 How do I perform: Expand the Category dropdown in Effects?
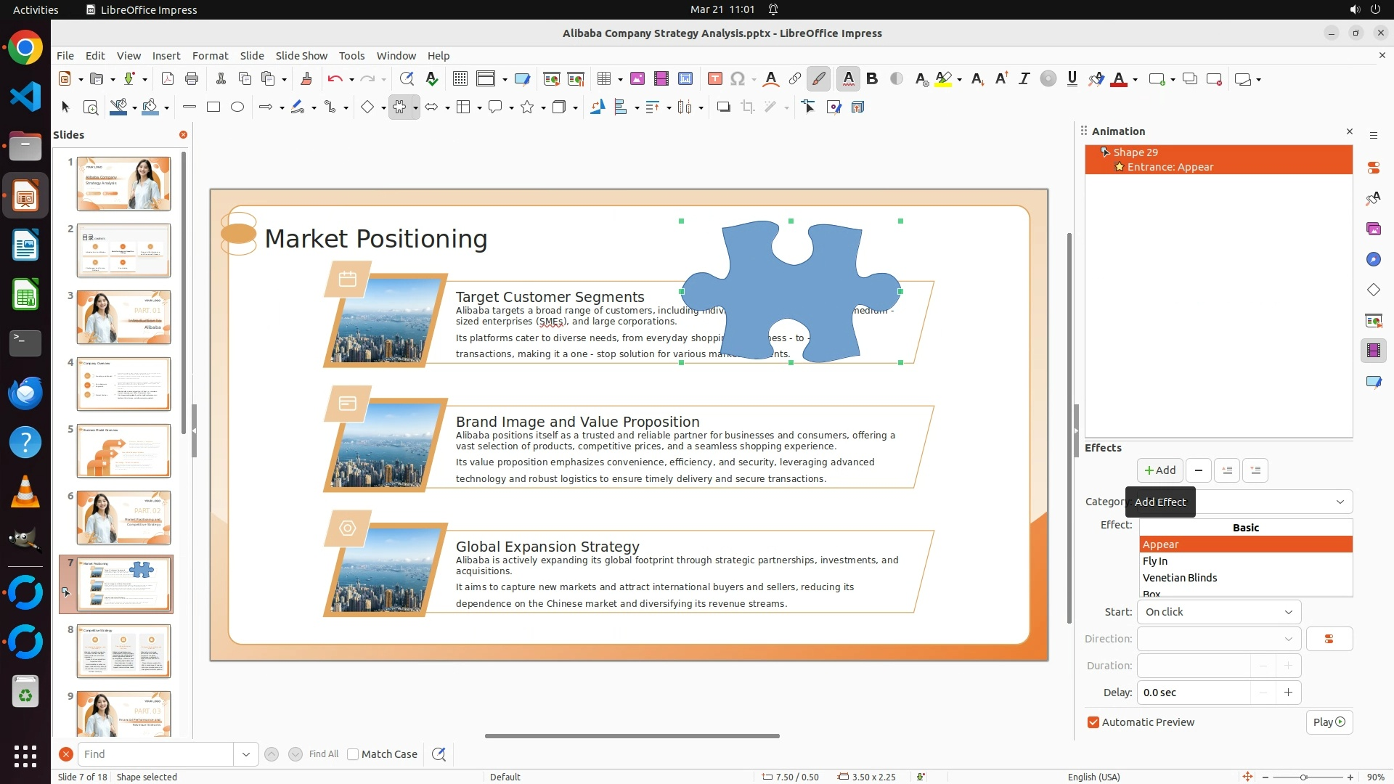[1340, 502]
